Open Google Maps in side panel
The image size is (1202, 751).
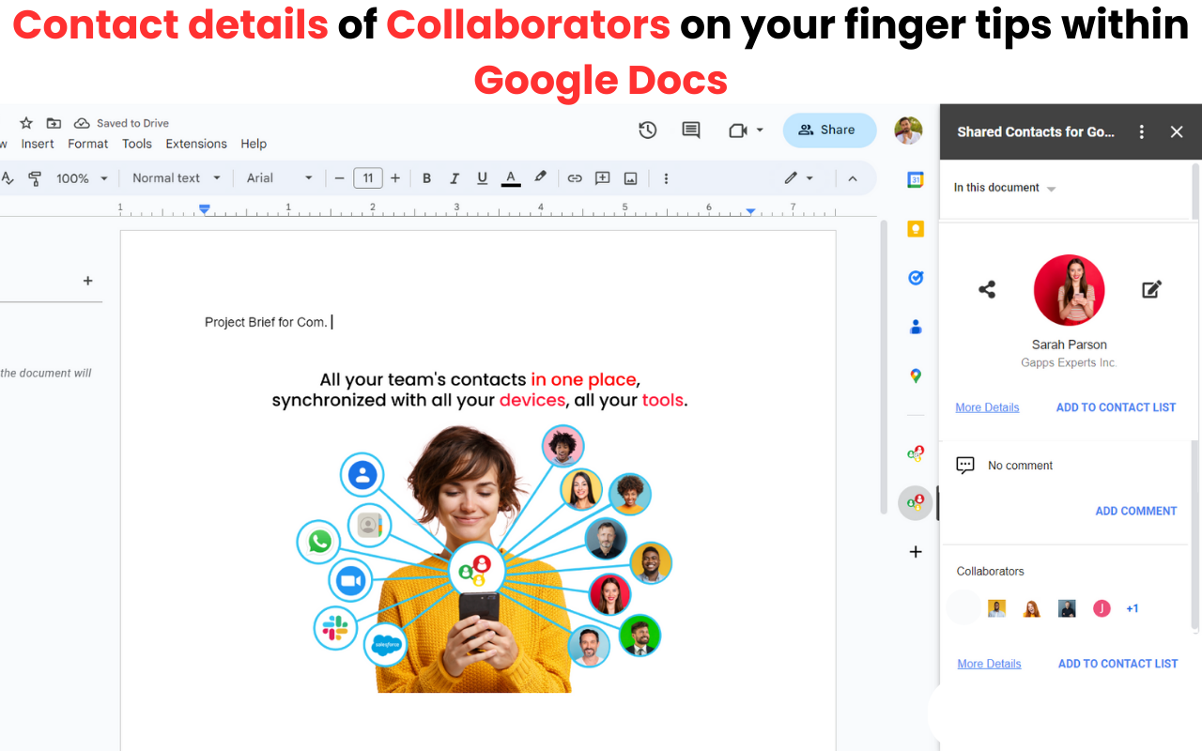(x=916, y=375)
